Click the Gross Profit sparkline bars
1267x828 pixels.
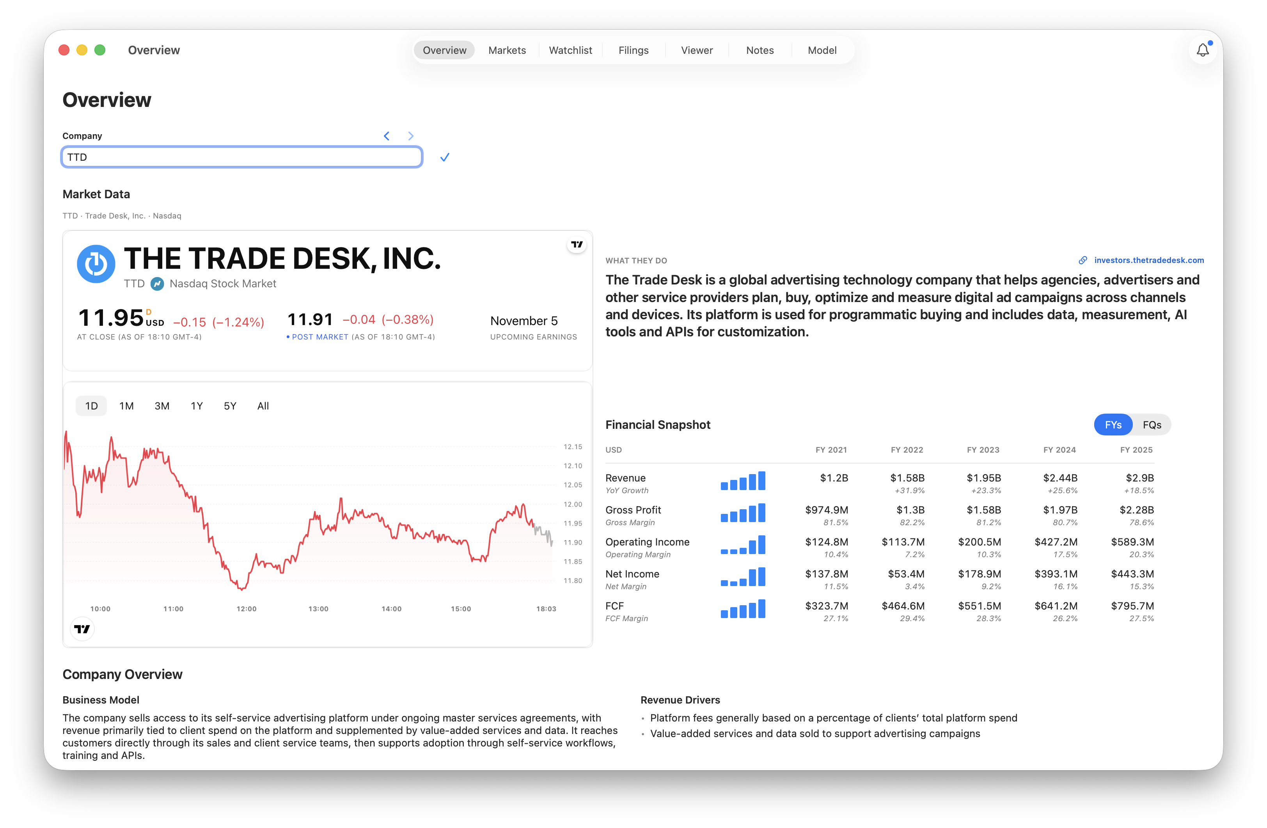pyautogui.click(x=743, y=513)
